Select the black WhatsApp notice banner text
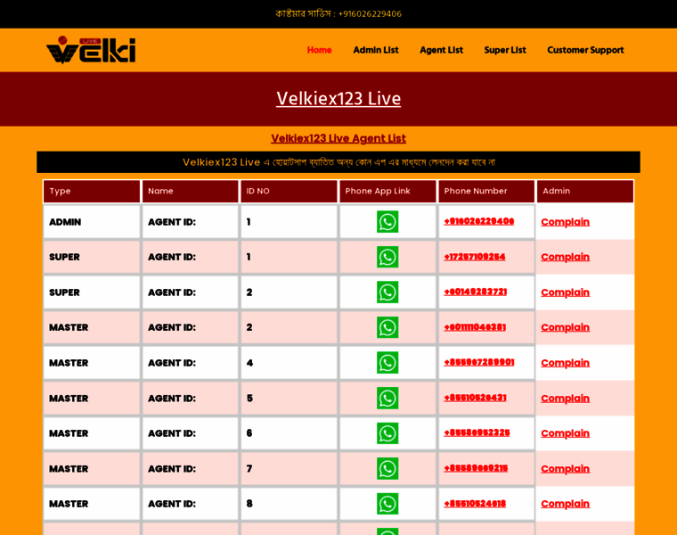677x535 pixels. pos(338,162)
